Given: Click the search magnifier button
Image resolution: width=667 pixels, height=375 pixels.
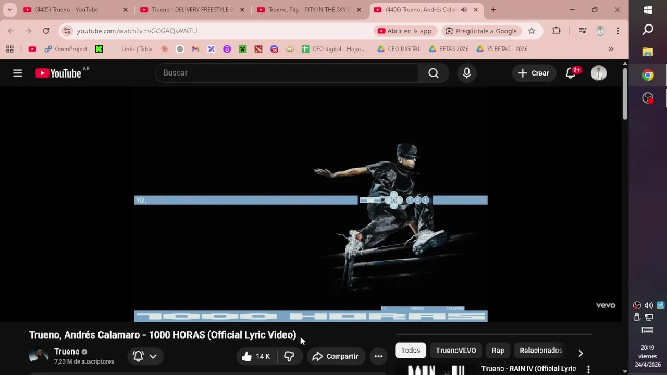Looking at the screenshot, I should point(434,73).
